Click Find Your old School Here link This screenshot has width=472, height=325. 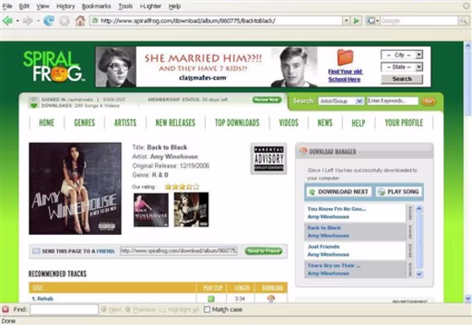point(345,76)
